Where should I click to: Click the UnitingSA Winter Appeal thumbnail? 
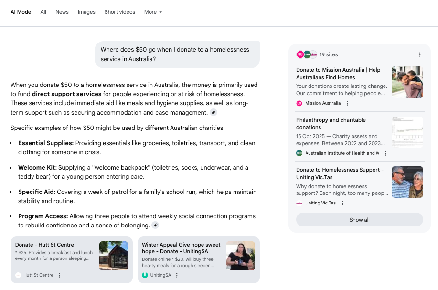[240, 256]
